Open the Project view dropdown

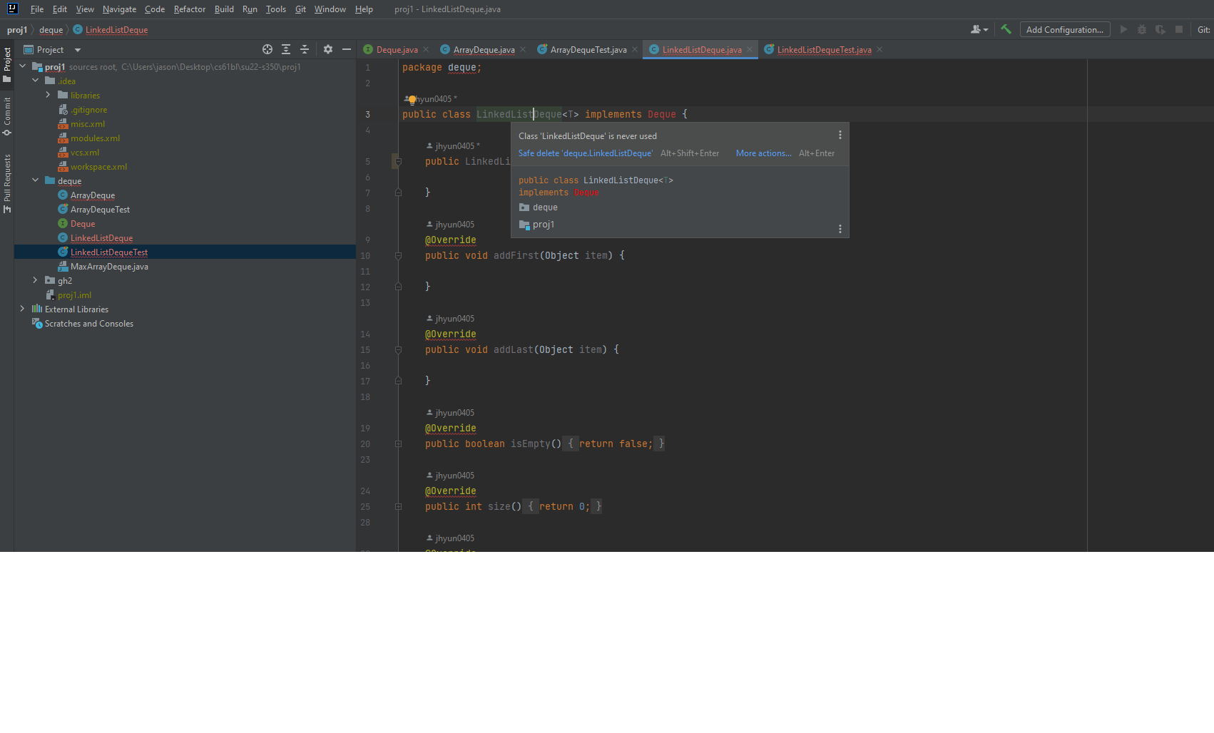[x=78, y=50]
